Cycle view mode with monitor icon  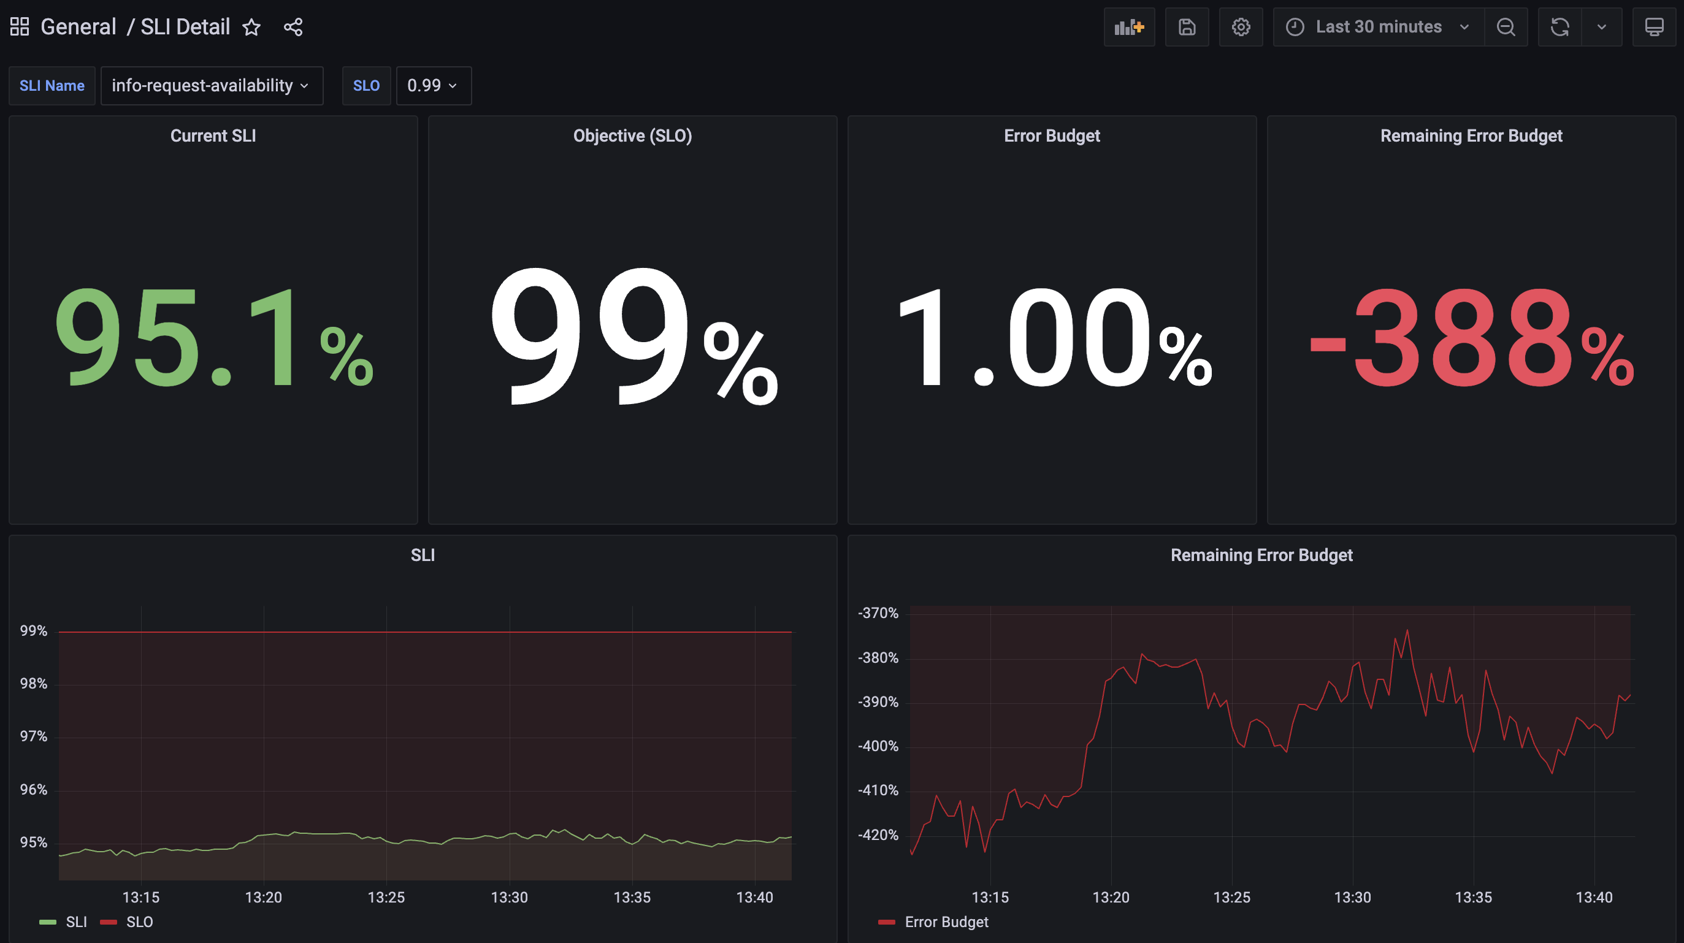coord(1654,27)
